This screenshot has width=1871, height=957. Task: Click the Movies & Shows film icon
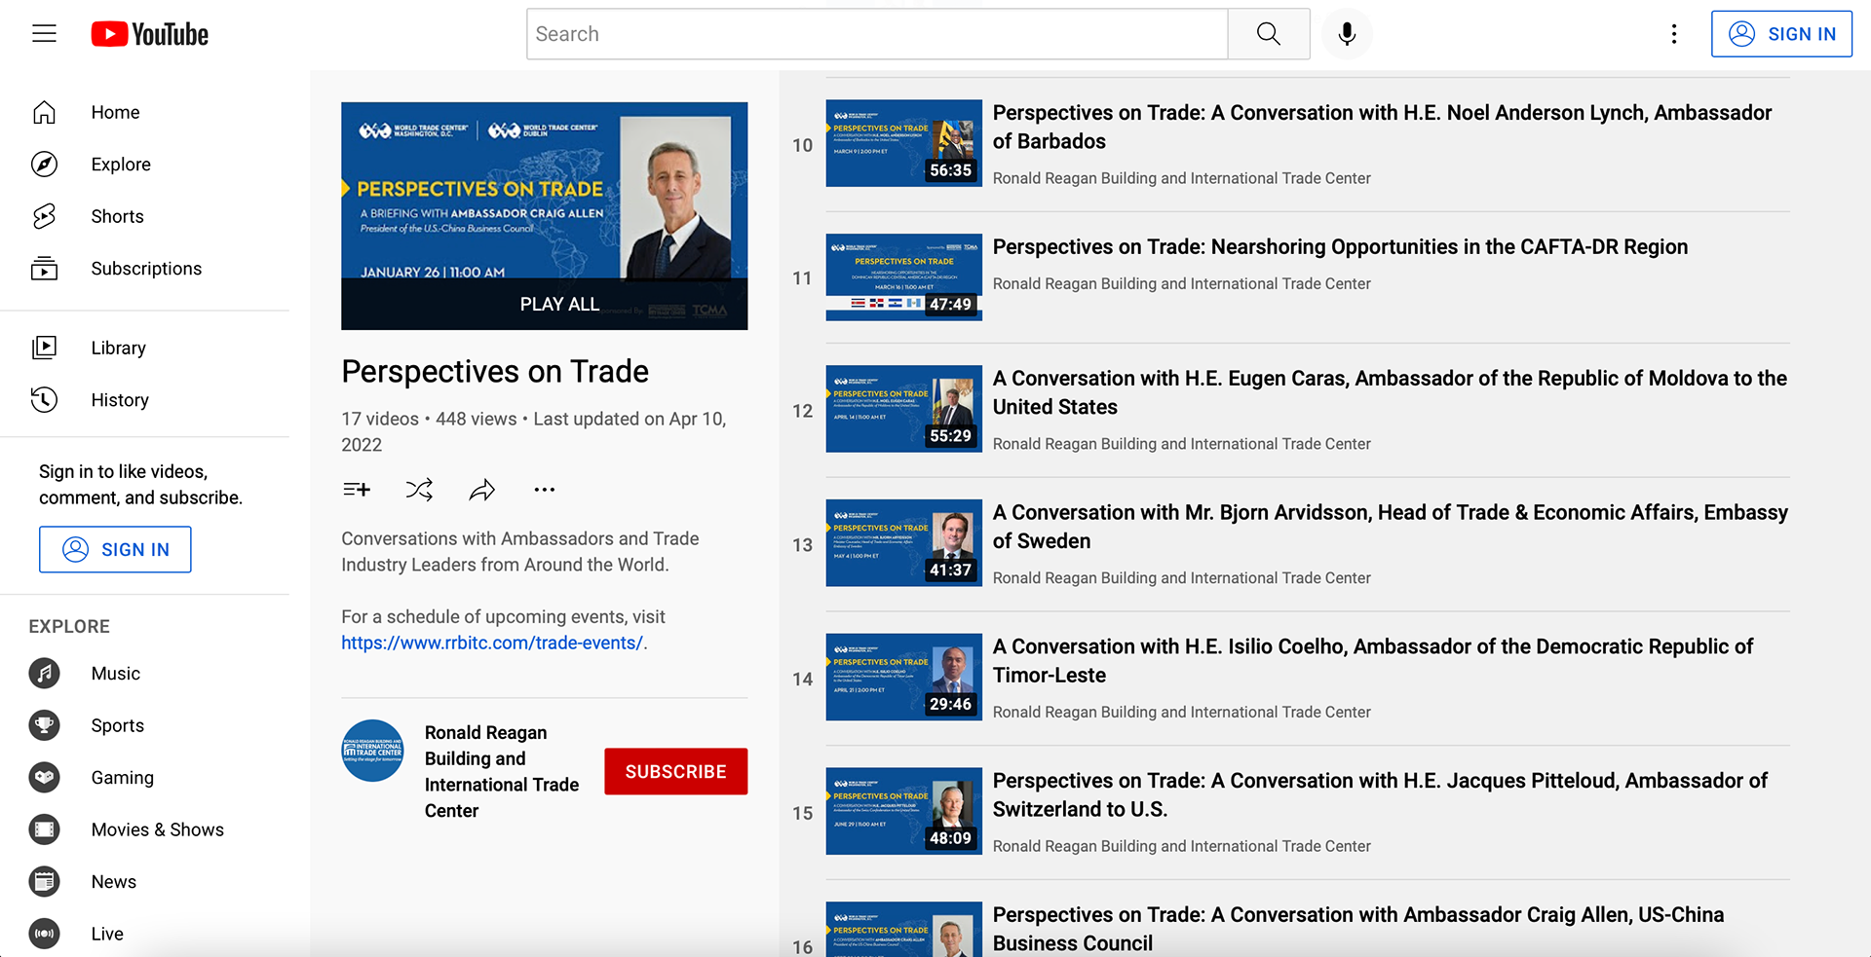point(44,829)
